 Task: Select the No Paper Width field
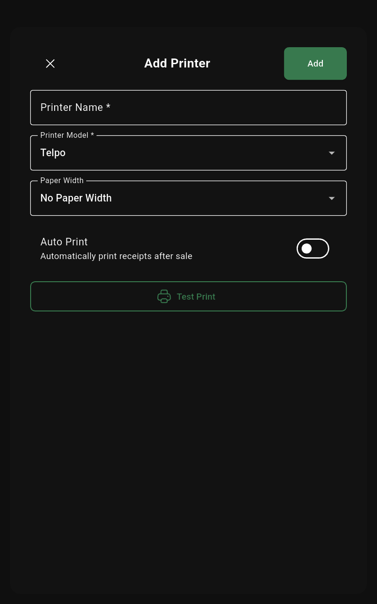(188, 198)
